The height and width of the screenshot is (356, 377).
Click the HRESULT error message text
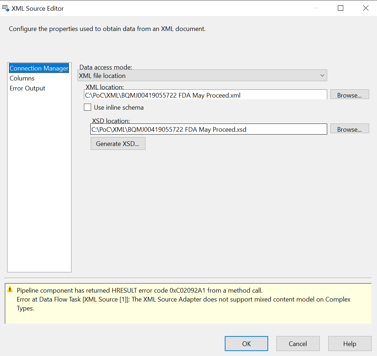point(139,290)
